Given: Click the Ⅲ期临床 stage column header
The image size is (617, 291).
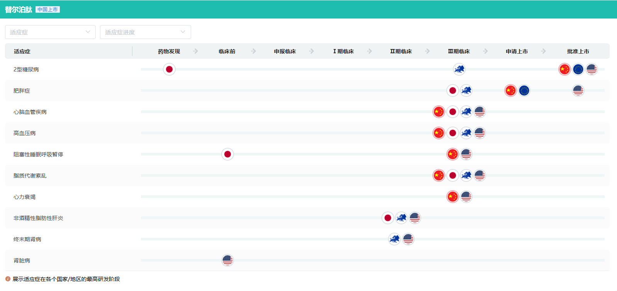Looking at the screenshot, I should [459, 51].
